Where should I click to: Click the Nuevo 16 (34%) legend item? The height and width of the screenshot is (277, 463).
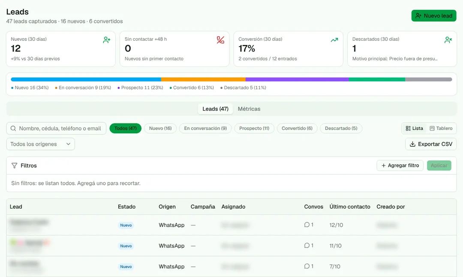(x=30, y=88)
